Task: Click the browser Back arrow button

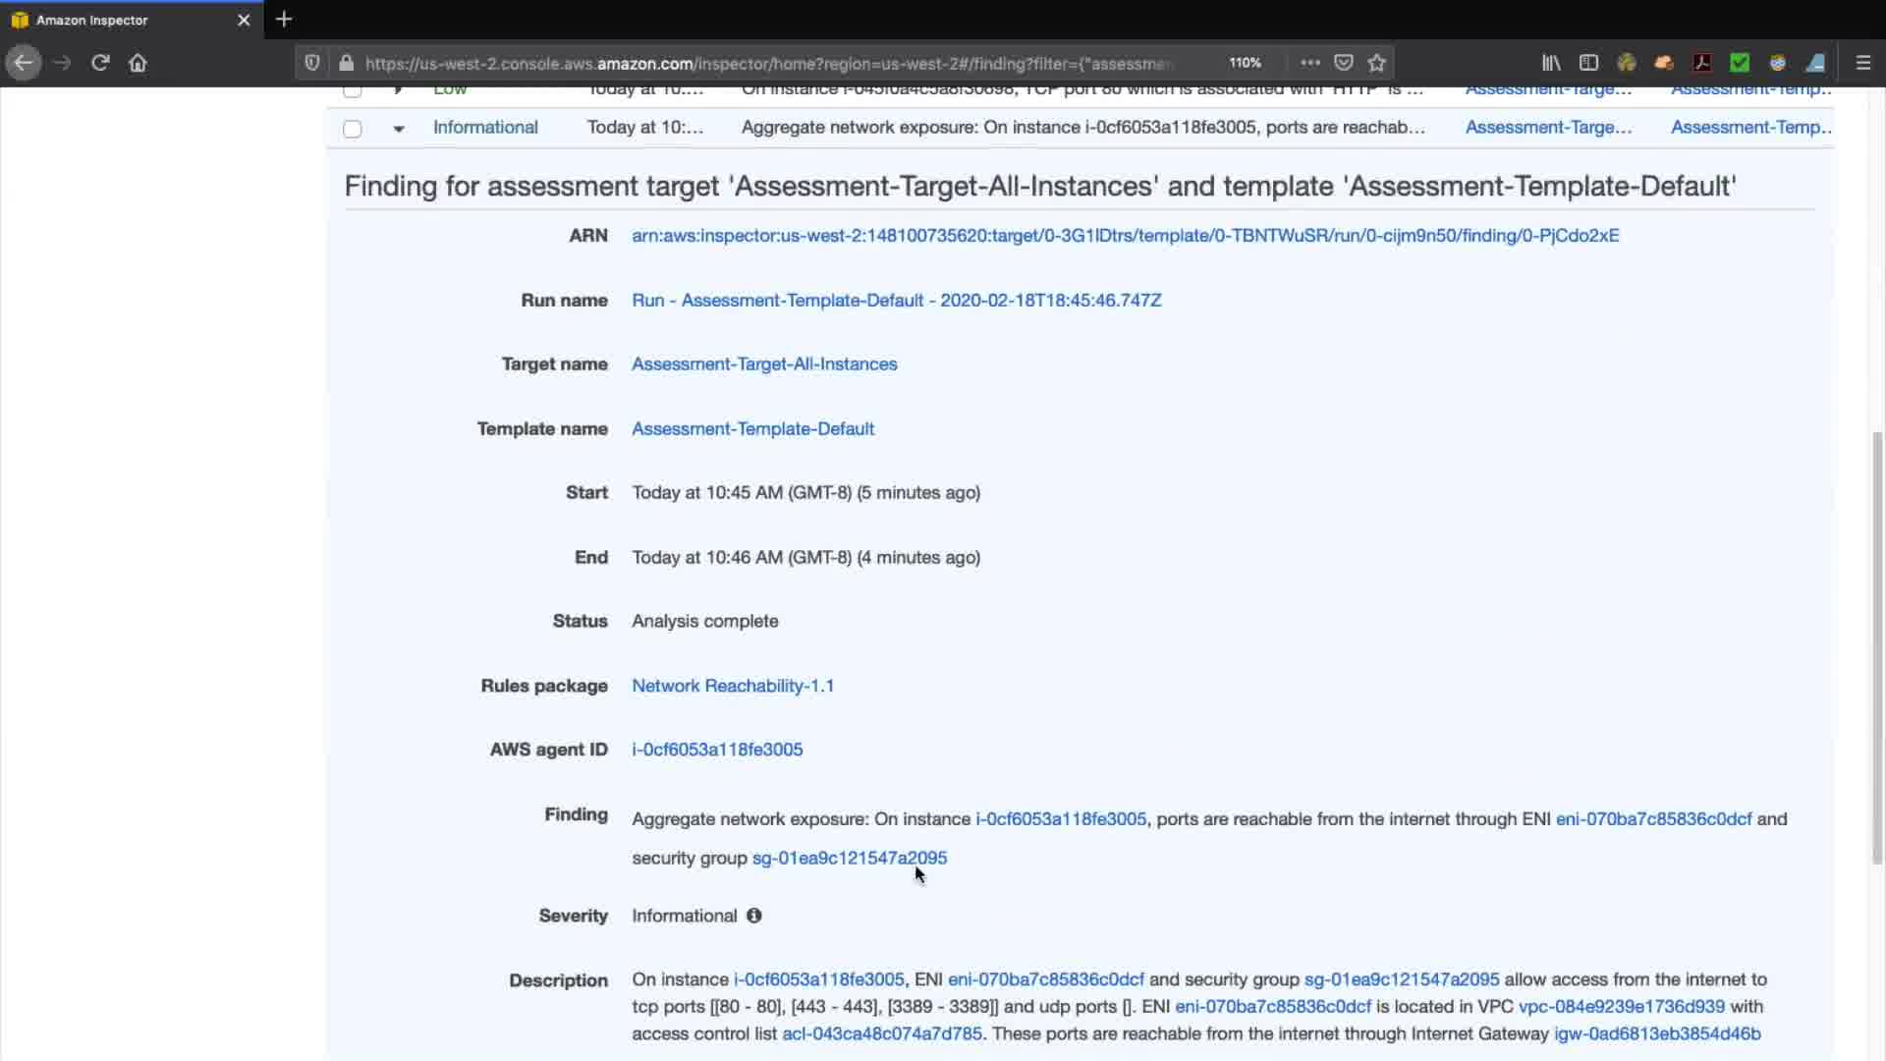Action: 24,63
